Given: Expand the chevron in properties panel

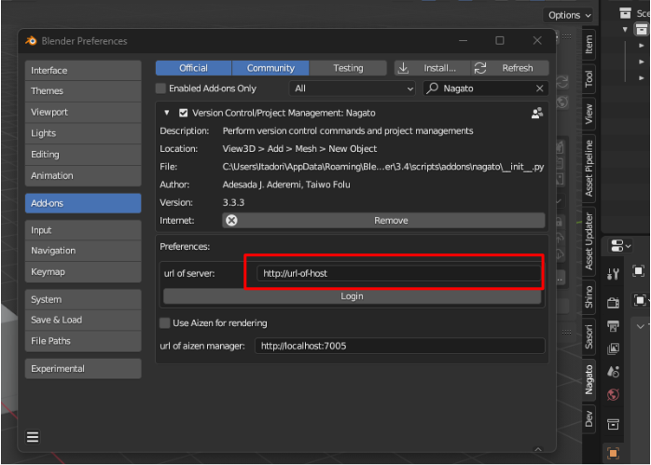Looking at the screenshot, I should click(640, 326).
